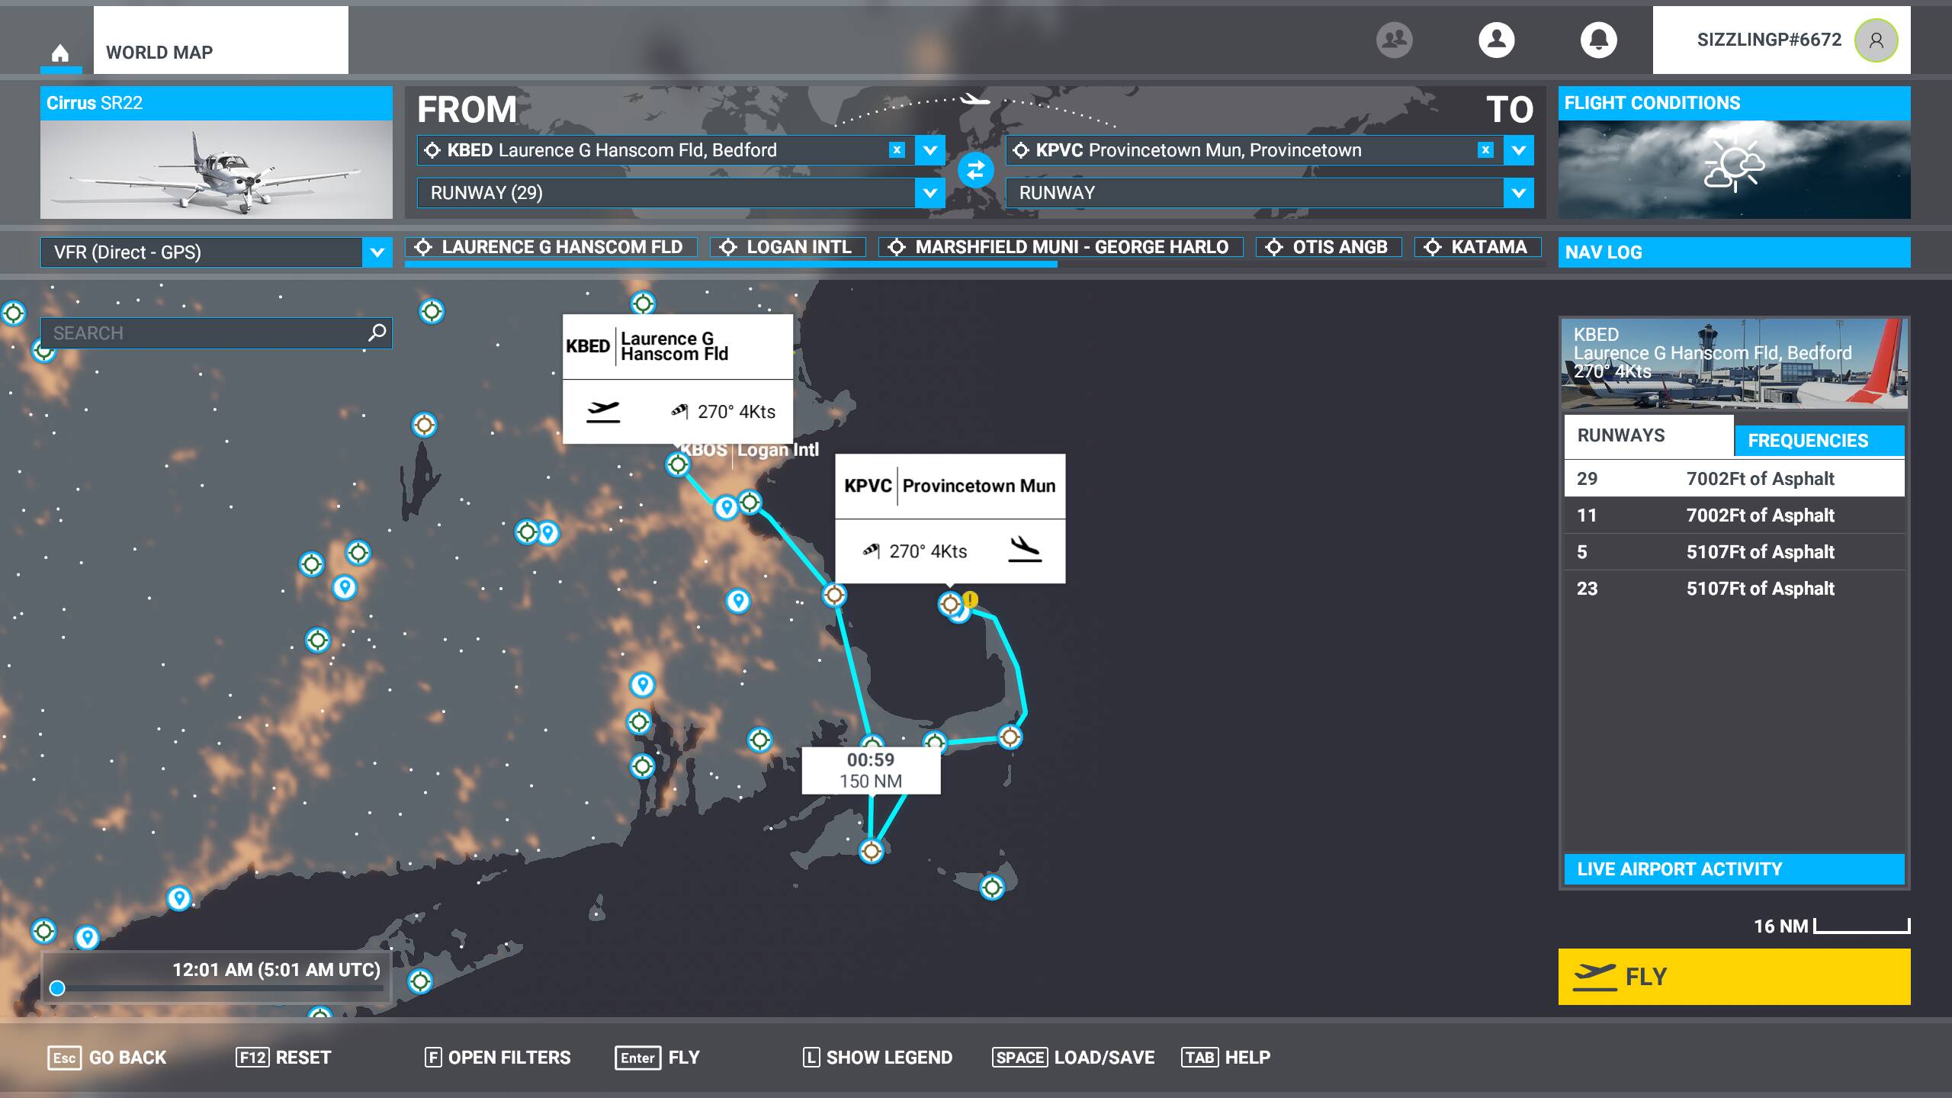
Task: Open the VFR (Direct - GPS) dropdown
Action: coord(377,252)
